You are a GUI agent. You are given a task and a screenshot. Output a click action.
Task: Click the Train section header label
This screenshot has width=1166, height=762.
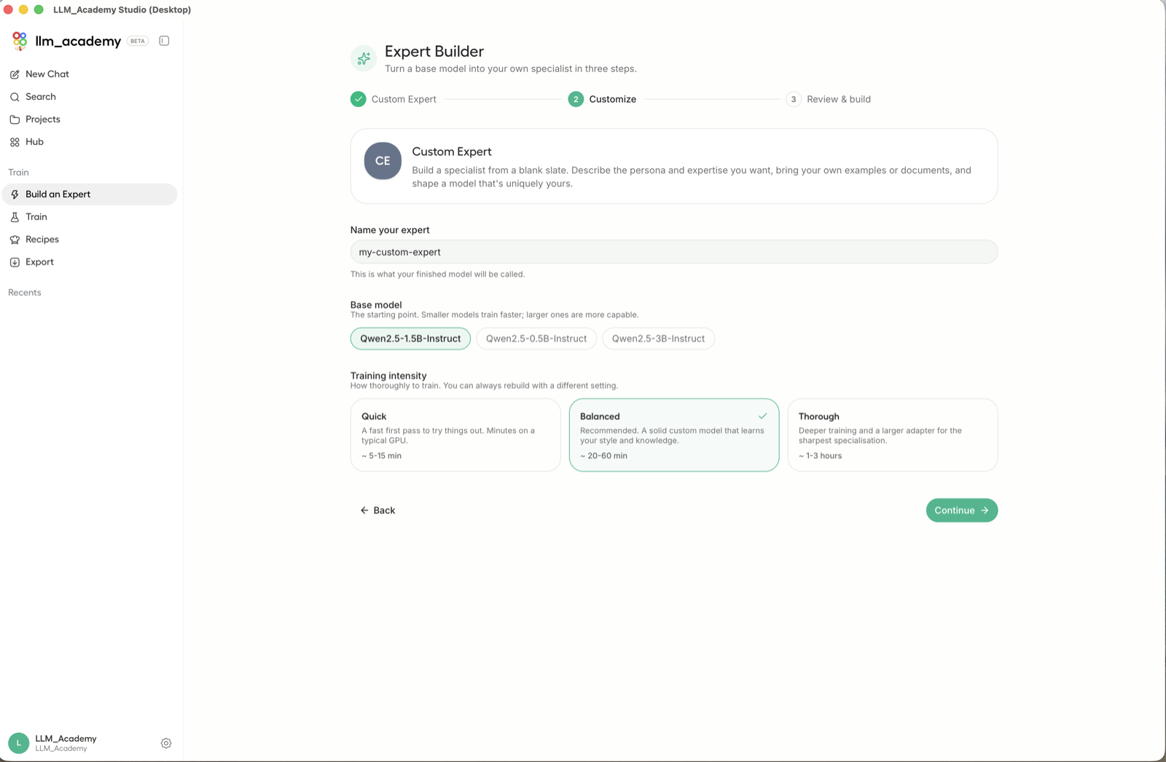pyautogui.click(x=18, y=173)
